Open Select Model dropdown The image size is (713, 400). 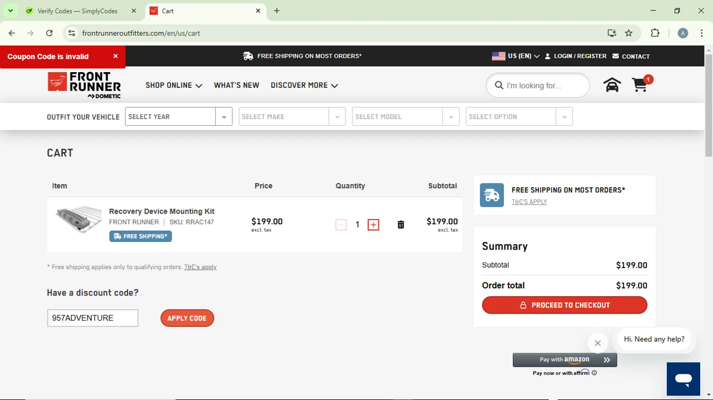tap(405, 117)
